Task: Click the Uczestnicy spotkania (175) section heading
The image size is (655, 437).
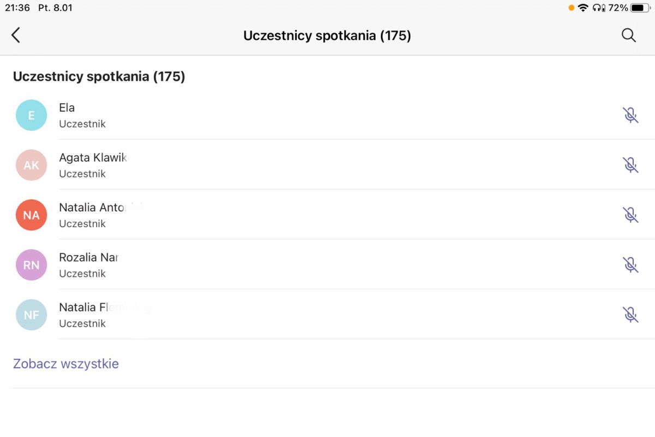Action: coord(99,76)
